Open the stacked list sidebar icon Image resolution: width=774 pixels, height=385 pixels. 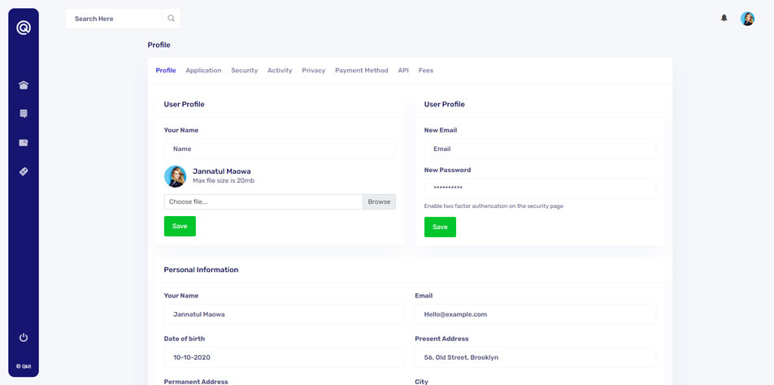[24, 114]
